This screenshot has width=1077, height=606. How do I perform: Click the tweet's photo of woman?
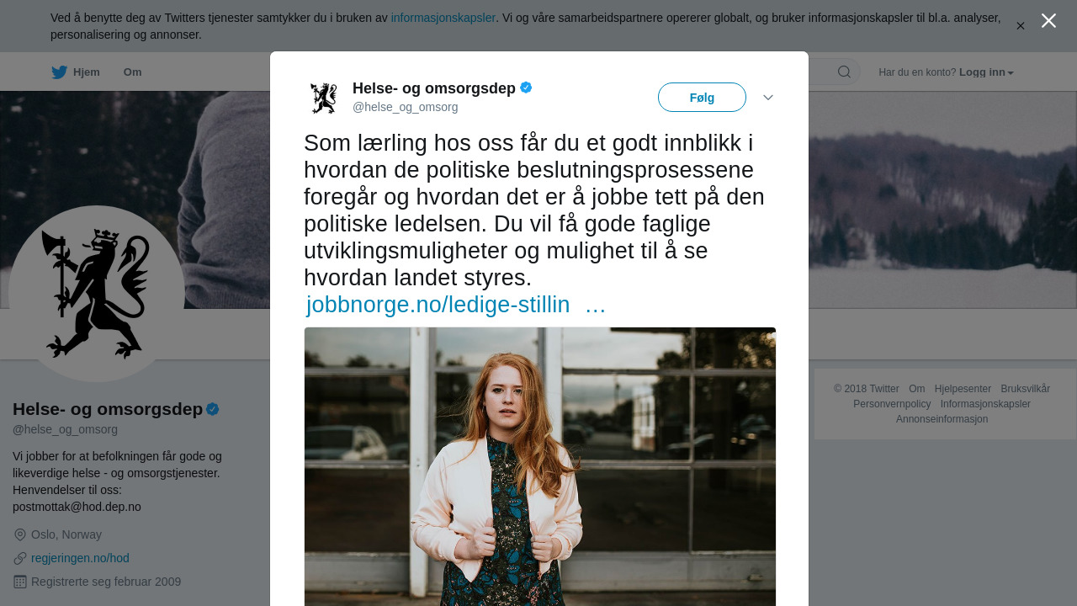[x=540, y=466]
